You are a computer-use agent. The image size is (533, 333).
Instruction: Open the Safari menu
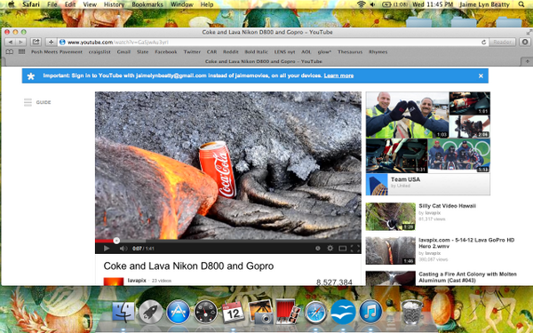pyautogui.click(x=31, y=4)
